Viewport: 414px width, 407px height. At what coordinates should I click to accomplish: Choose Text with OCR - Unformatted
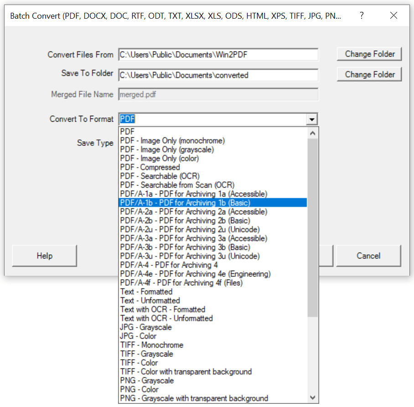[x=213, y=318]
